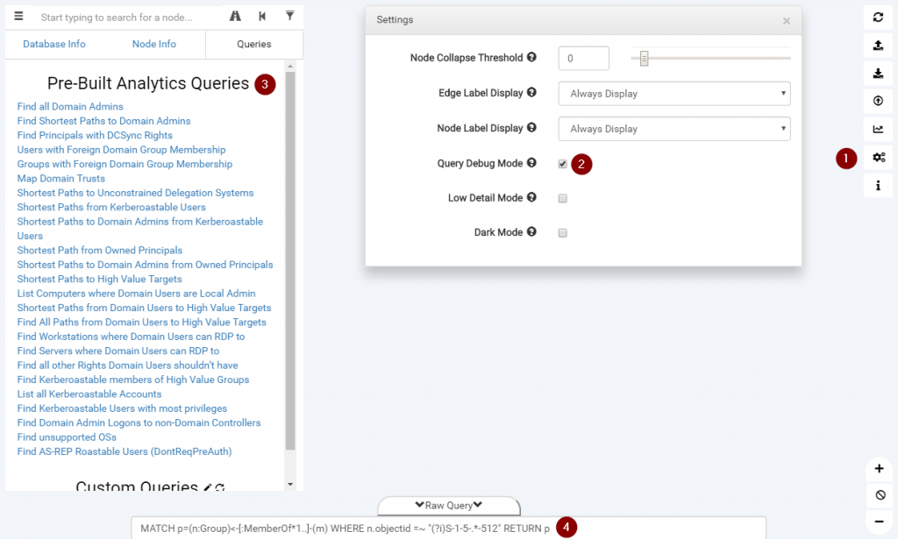Image resolution: width=898 pixels, height=539 pixels.
Task: Switch to Node Info tab
Action: coord(154,44)
